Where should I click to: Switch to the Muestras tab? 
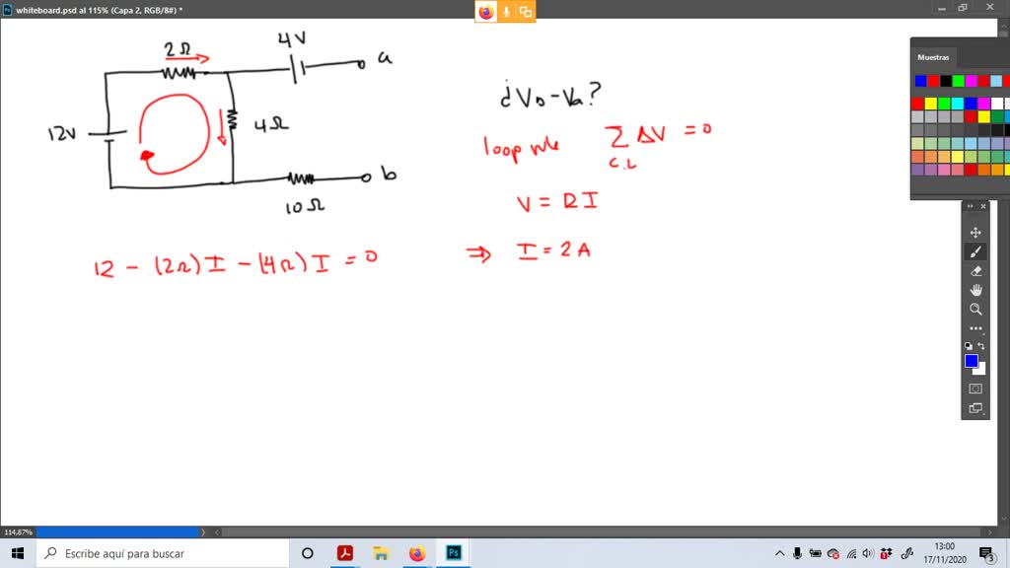click(933, 57)
